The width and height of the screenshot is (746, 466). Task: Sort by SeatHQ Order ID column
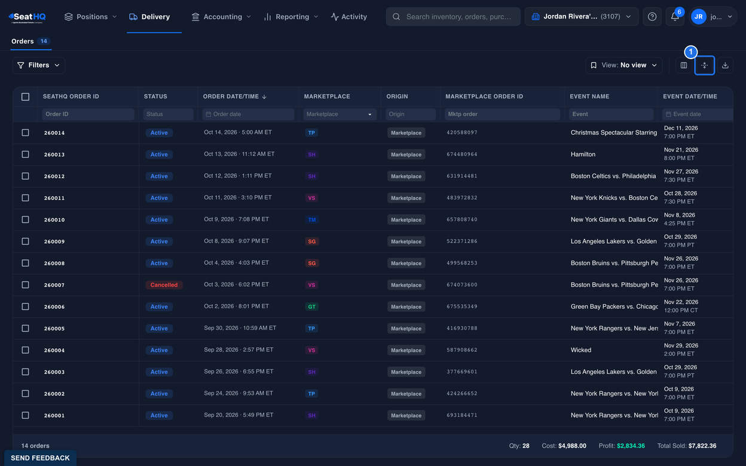(71, 96)
